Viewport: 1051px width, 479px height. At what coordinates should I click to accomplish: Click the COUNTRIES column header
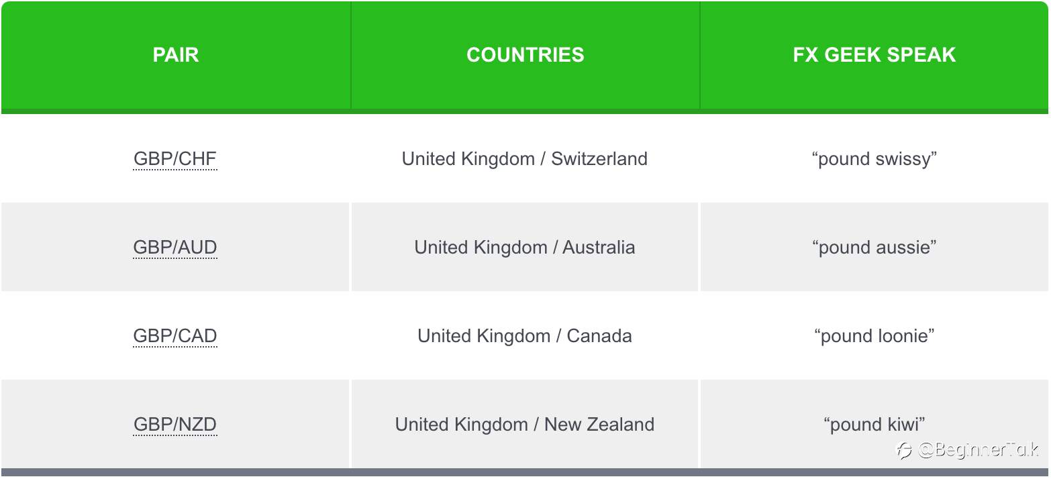(525, 55)
